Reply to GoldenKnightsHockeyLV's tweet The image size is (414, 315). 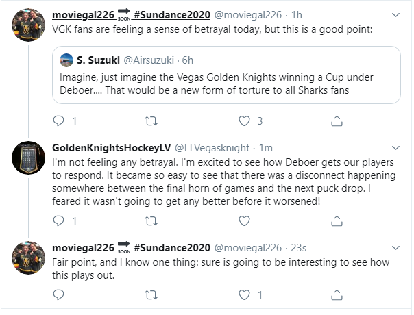pyautogui.click(x=58, y=221)
